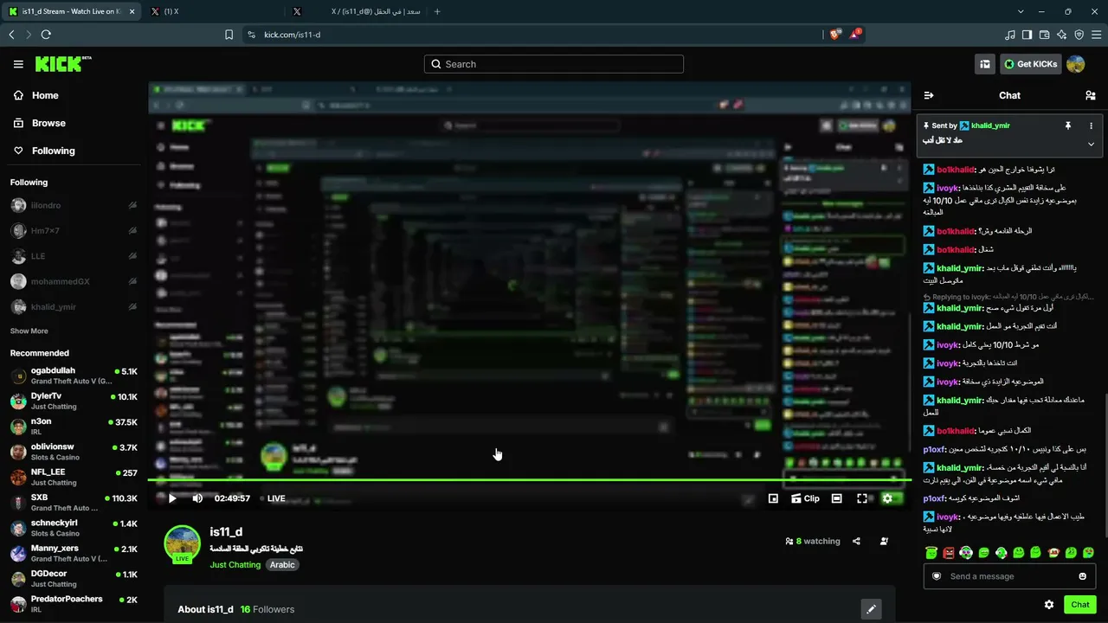Enable picture-in-picture mode
The width and height of the screenshot is (1108, 623).
point(773,498)
